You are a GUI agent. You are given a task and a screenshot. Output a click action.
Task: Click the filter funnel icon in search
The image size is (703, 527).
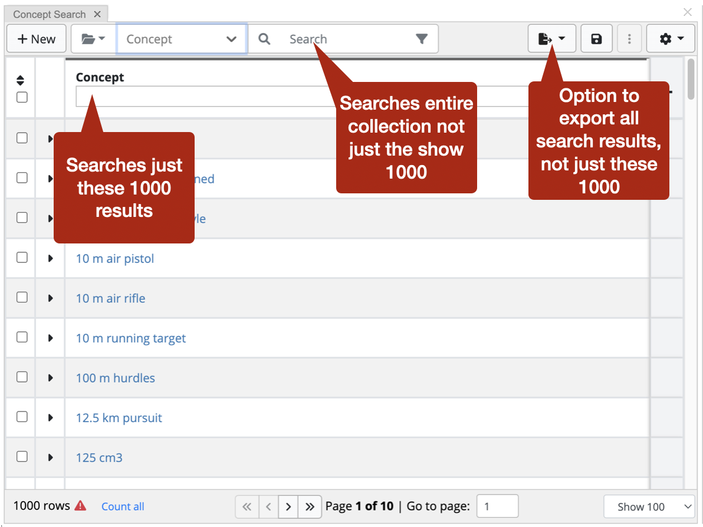[x=421, y=39]
